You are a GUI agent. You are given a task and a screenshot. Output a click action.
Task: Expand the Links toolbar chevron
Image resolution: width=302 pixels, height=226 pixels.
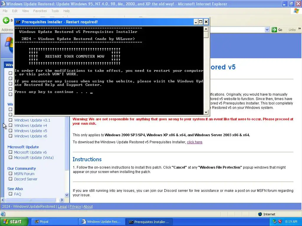click(300, 29)
